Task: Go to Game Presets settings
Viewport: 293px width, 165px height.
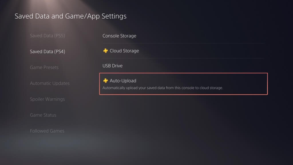Action: coord(44,67)
